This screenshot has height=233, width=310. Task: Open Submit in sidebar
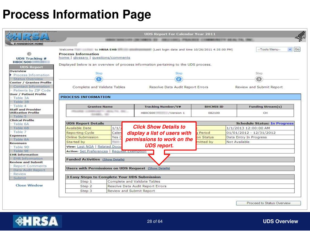20,178
